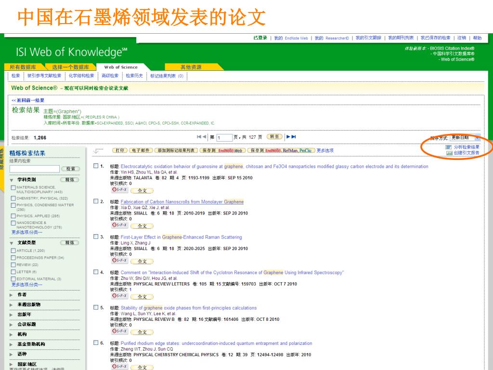Click the 结果内检索 search text box
The image size is (493, 370).
coord(35,169)
